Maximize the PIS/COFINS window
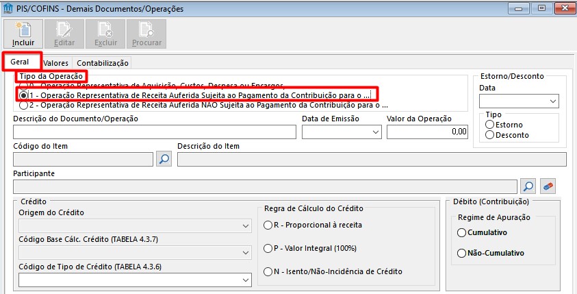This screenshot has width=577, height=294. click(x=541, y=8)
